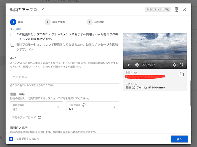Copy the video link
The width and height of the screenshot is (197, 147).
pyautogui.click(x=182, y=74)
